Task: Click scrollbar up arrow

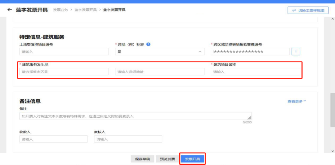Action: pyautogui.click(x=333, y=19)
